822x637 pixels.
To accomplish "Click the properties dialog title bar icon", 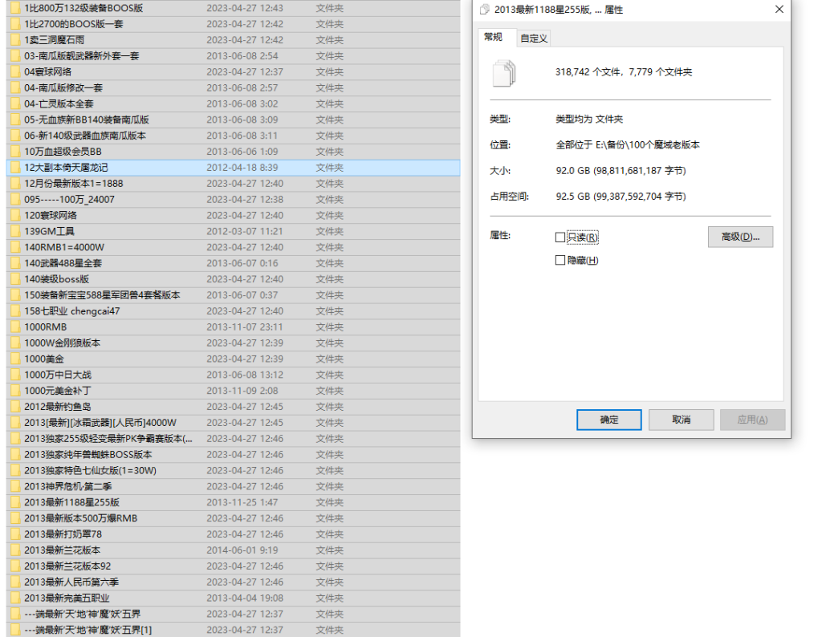I will tap(482, 10).
